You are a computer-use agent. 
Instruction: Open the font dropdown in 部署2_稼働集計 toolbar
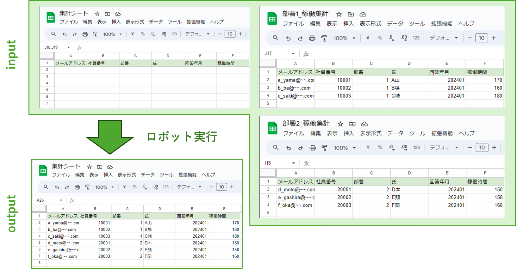(444, 147)
